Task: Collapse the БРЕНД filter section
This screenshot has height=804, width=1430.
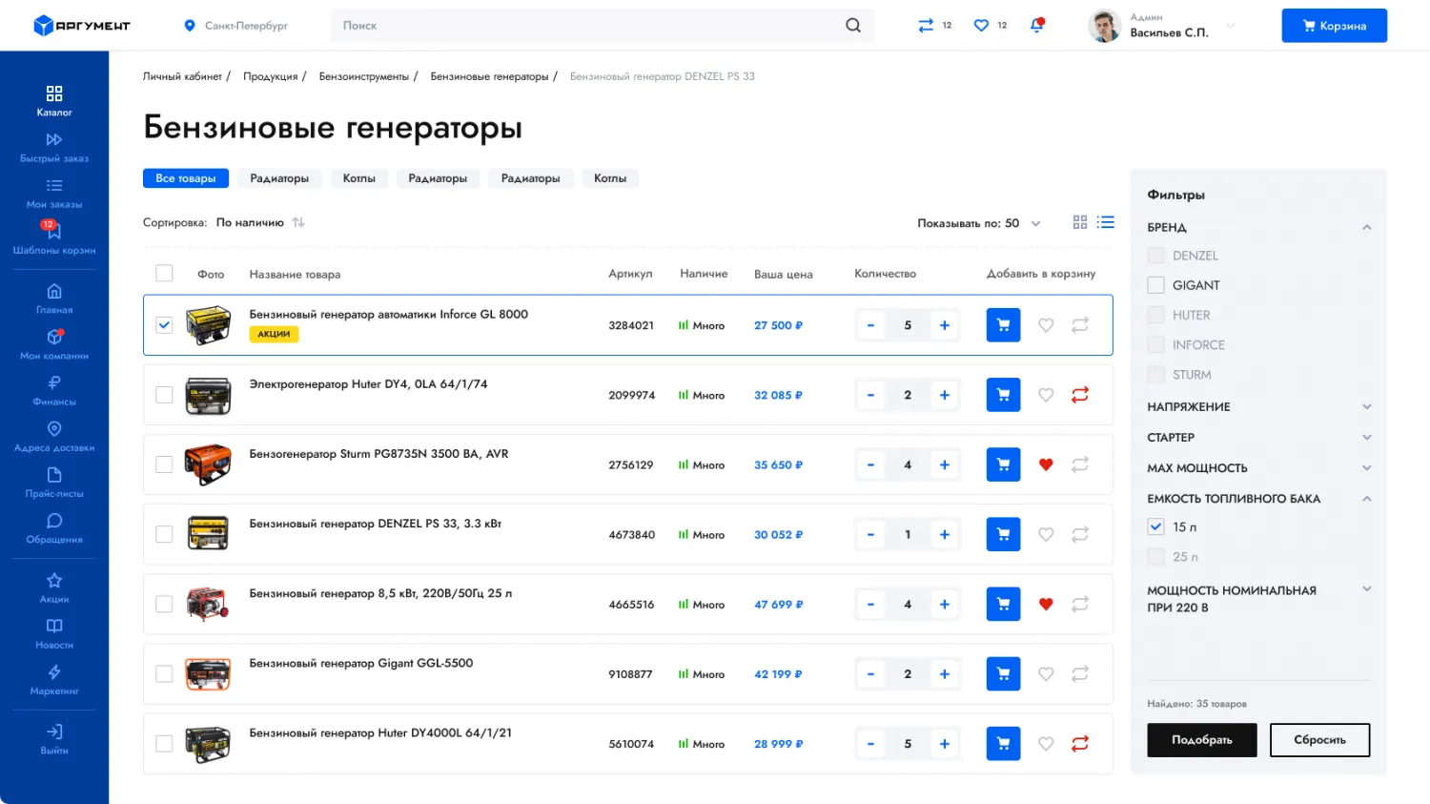Action: click(1366, 227)
